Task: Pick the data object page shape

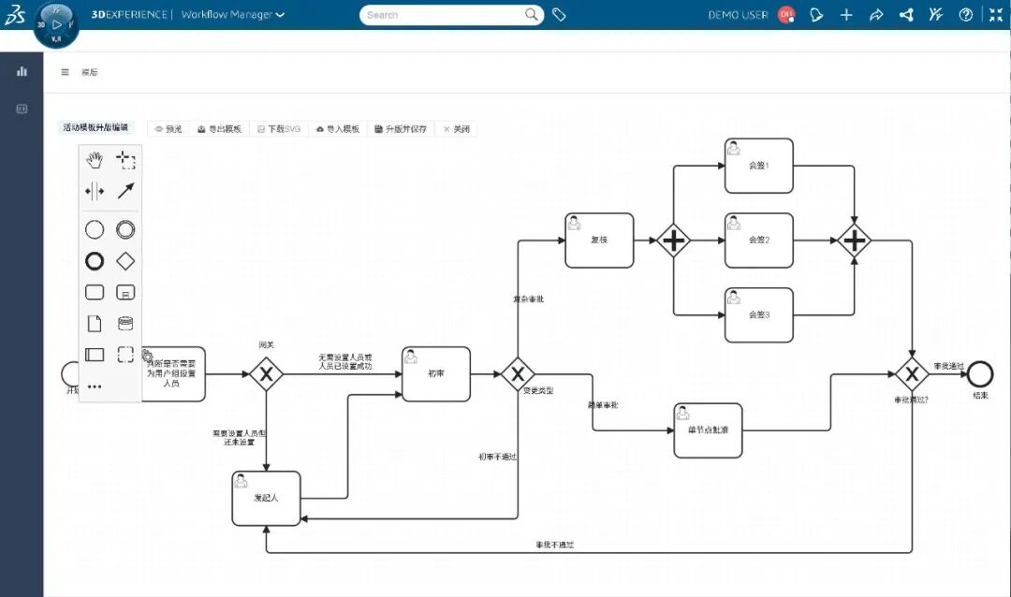Action: tap(95, 323)
